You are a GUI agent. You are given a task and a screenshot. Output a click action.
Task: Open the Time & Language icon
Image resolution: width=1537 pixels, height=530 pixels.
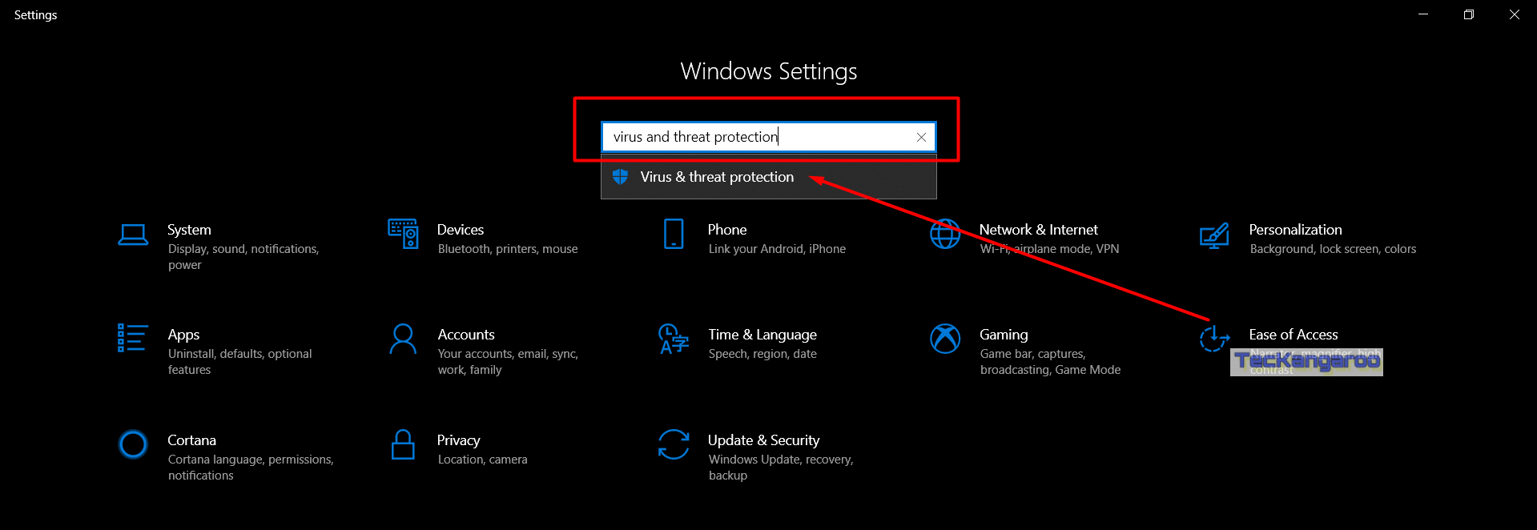(x=674, y=339)
